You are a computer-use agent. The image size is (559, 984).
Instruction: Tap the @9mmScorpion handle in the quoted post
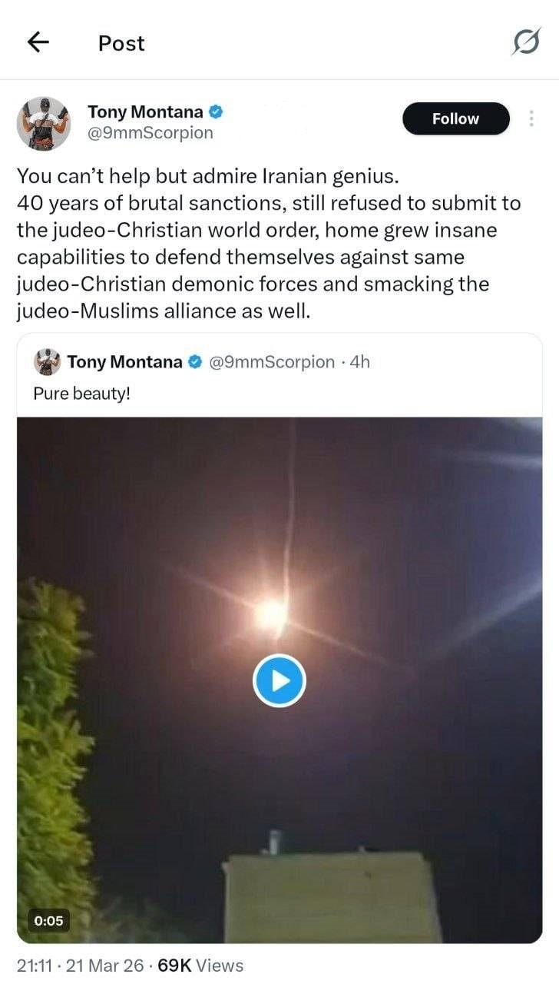(x=272, y=361)
